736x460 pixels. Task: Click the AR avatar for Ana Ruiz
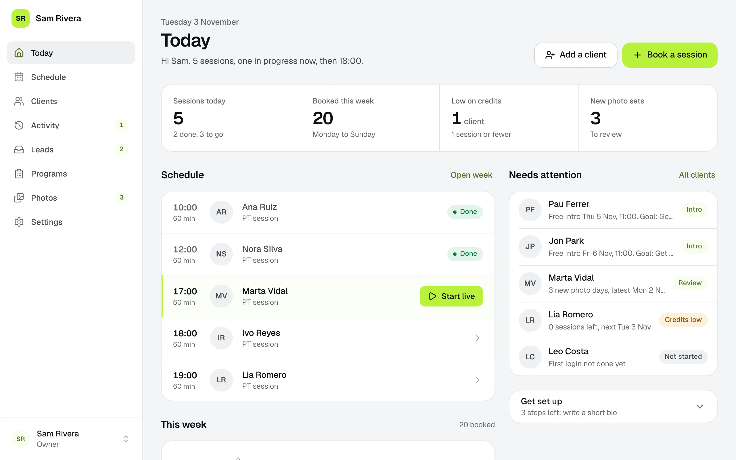click(221, 212)
